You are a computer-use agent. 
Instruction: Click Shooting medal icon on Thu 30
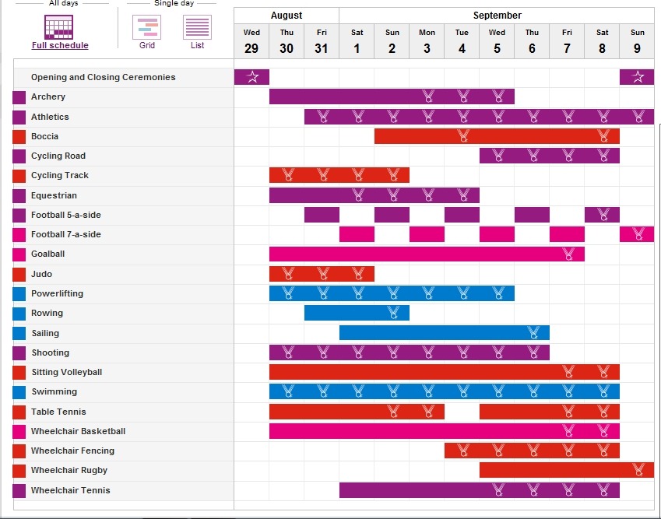coord(288,352)
